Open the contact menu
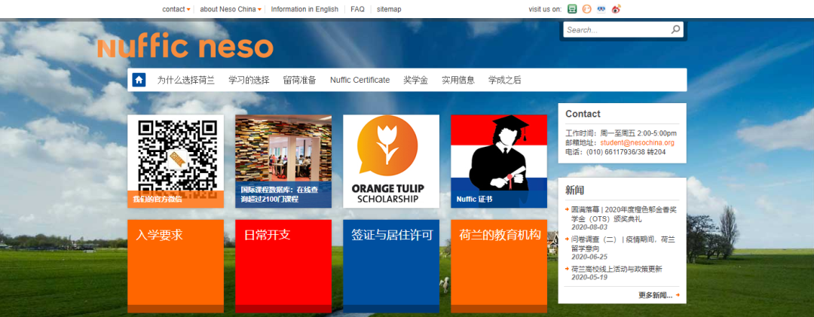The width and height of the screenshot is (814, 317). [x=173, y=9]
